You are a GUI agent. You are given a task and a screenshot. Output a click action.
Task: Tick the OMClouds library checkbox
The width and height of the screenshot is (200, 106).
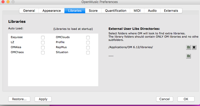coord(88,38)
